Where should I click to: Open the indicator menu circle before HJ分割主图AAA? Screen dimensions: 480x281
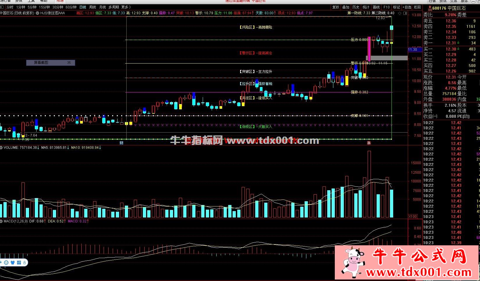coord(37,13)
